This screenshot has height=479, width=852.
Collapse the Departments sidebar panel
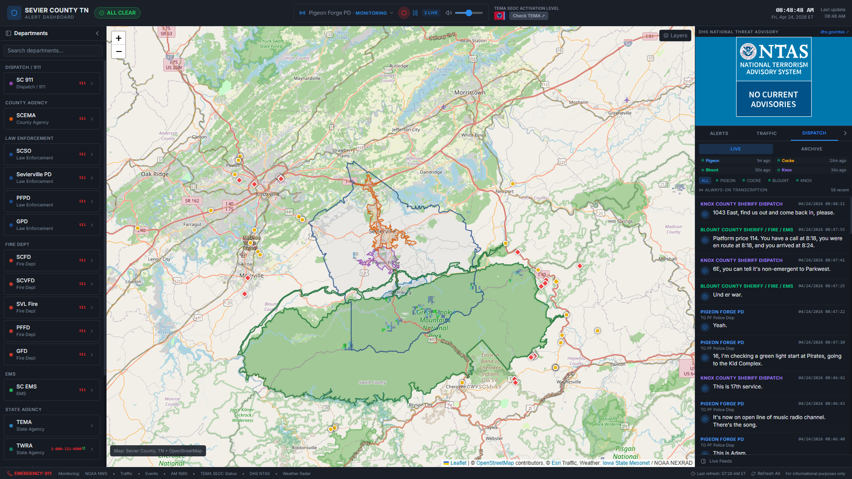click(97, 33)
